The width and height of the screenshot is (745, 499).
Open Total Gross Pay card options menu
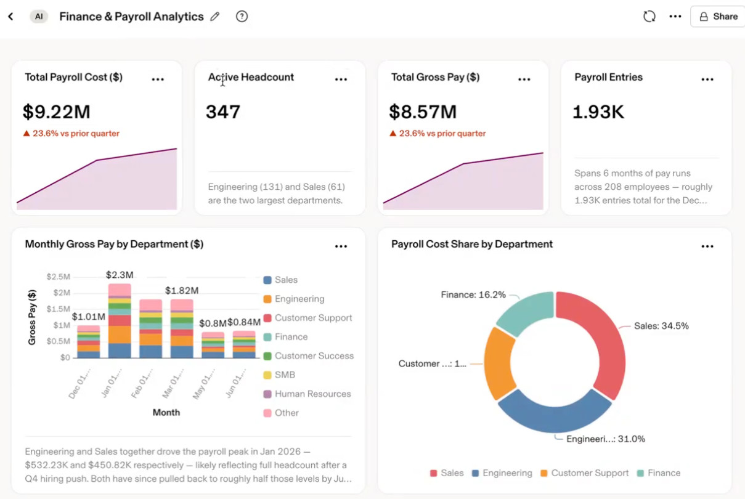tap(524, 79)
